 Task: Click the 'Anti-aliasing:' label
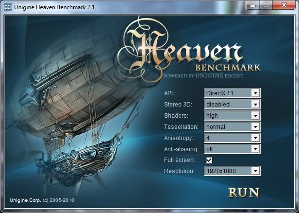tap(181, 149)
